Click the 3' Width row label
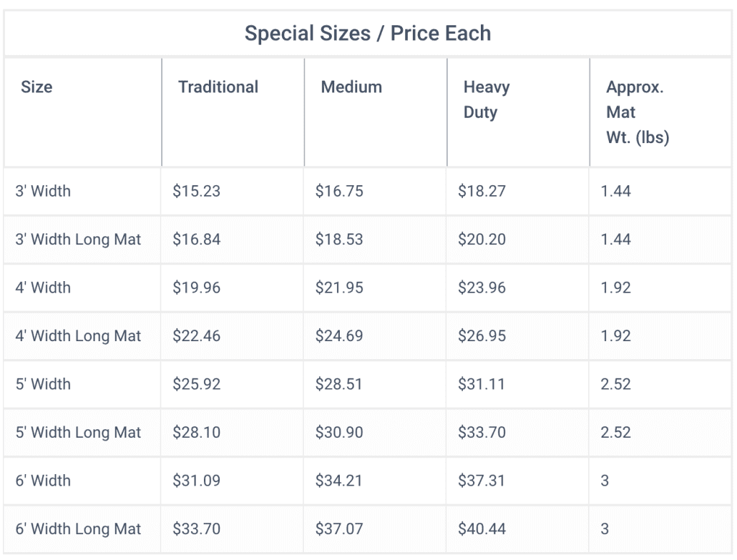 [x=43, y=191]
